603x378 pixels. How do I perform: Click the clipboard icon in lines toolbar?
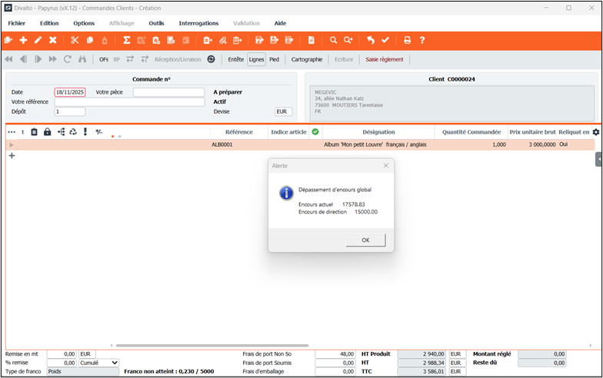pos(34,132)
